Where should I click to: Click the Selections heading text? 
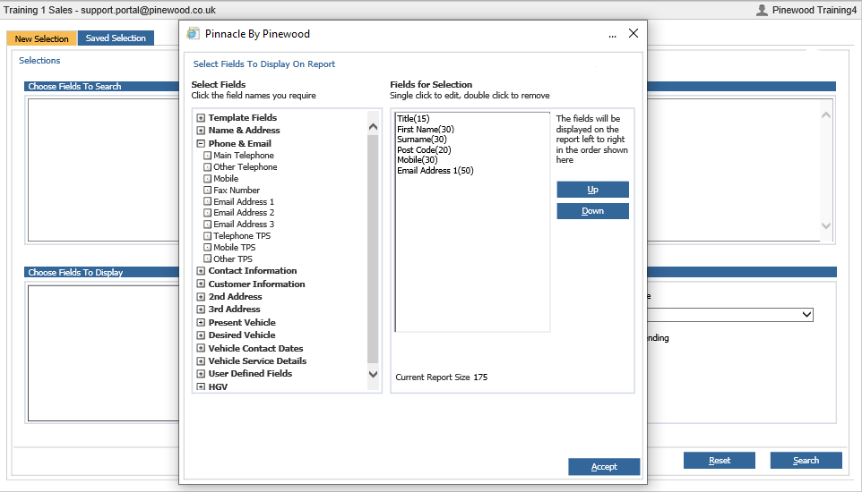click(x=39, y=61)
